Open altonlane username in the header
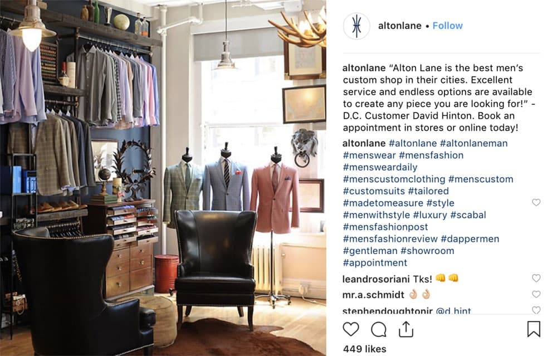This screenshot has height=356, width=557. tap(399, 26)
